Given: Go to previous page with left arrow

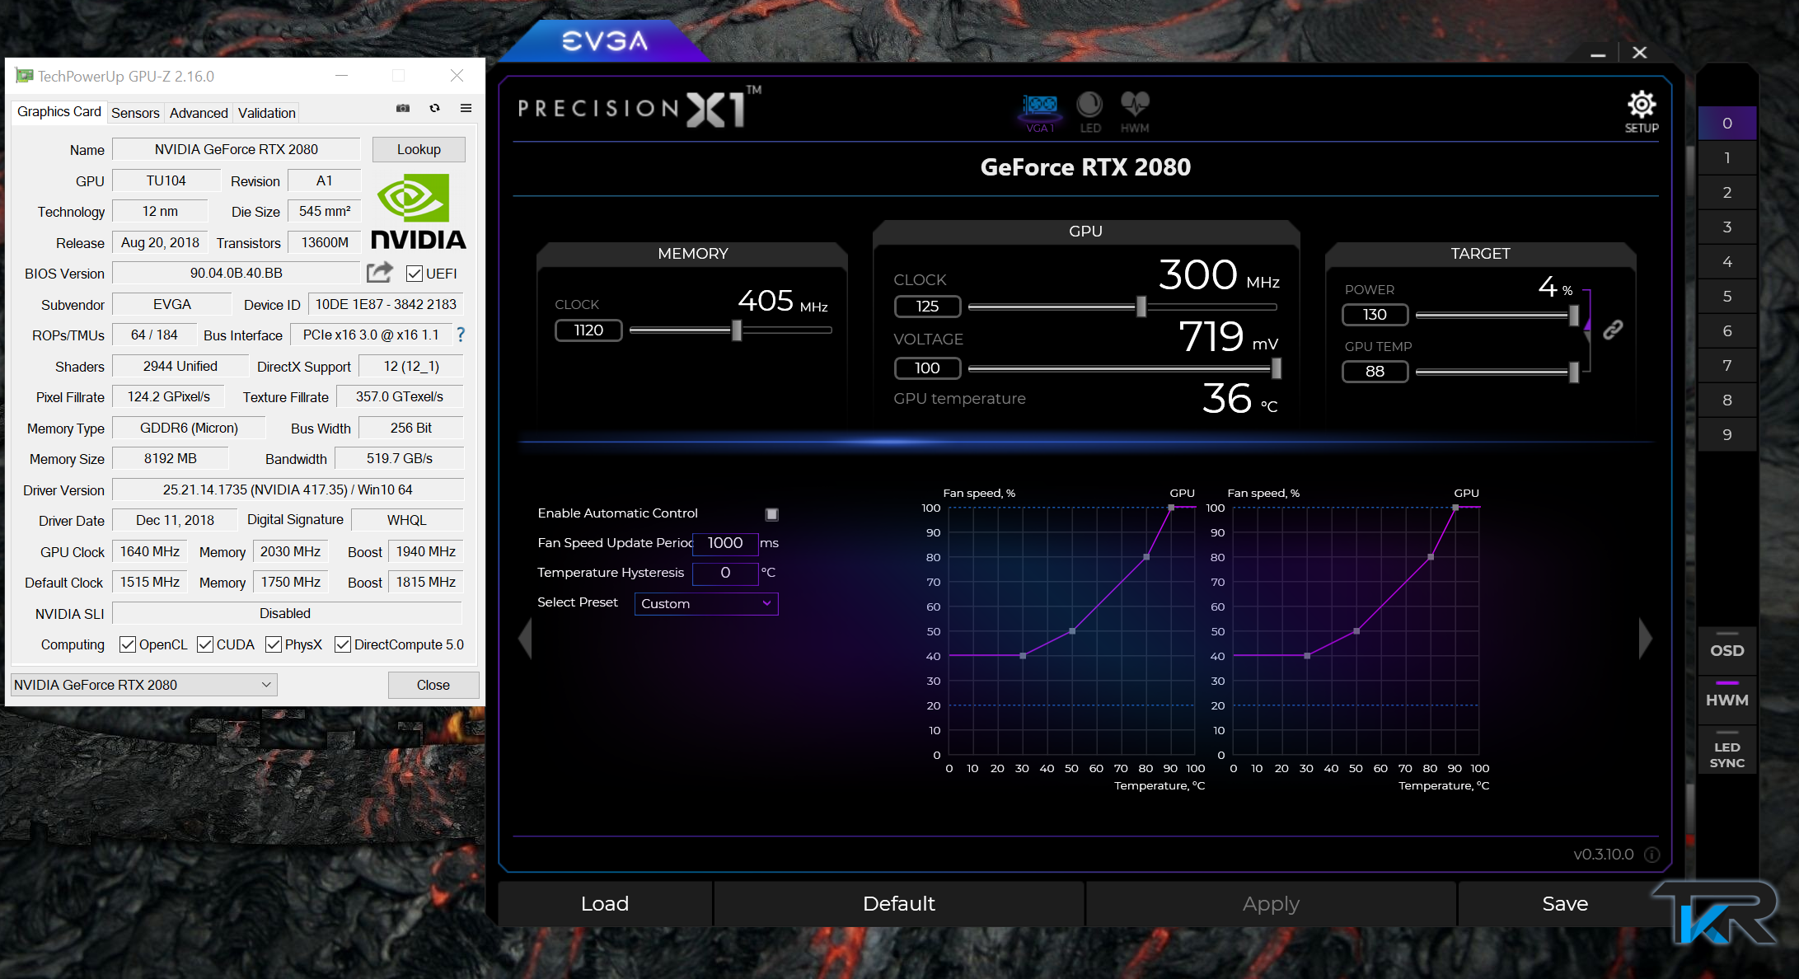Looking at the screenshot, I should [x=525, y=638].
